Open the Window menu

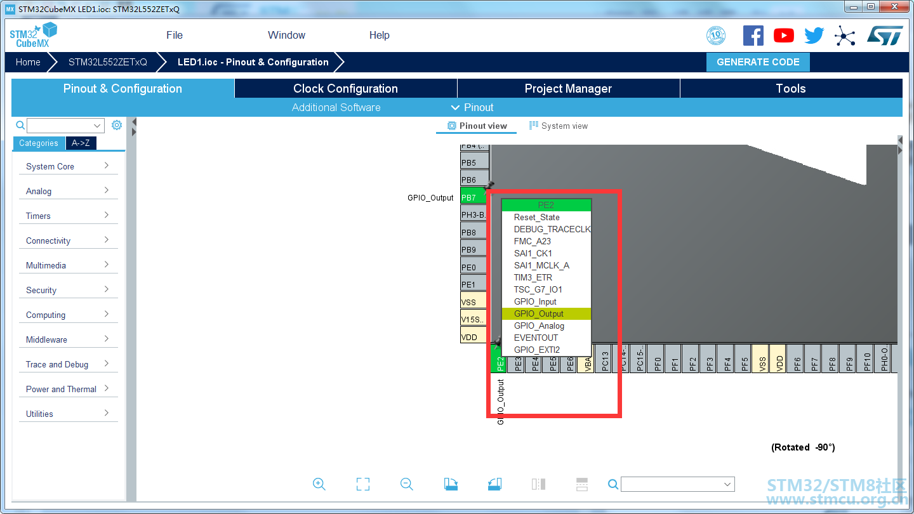[x=286, y=36]
